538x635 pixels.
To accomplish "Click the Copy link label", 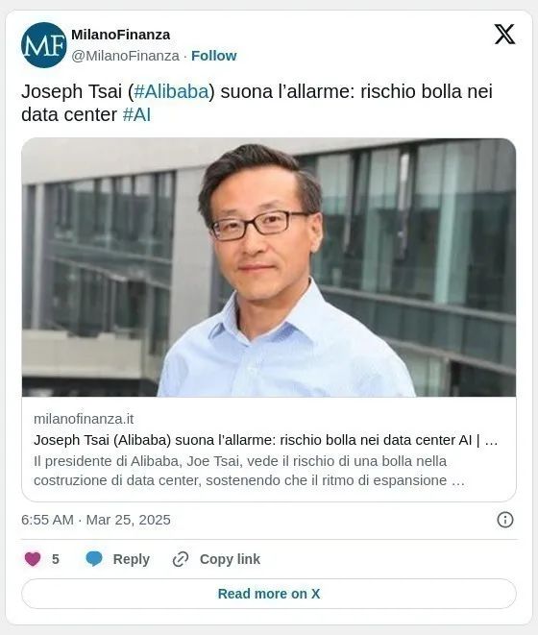I will (230, 559).
